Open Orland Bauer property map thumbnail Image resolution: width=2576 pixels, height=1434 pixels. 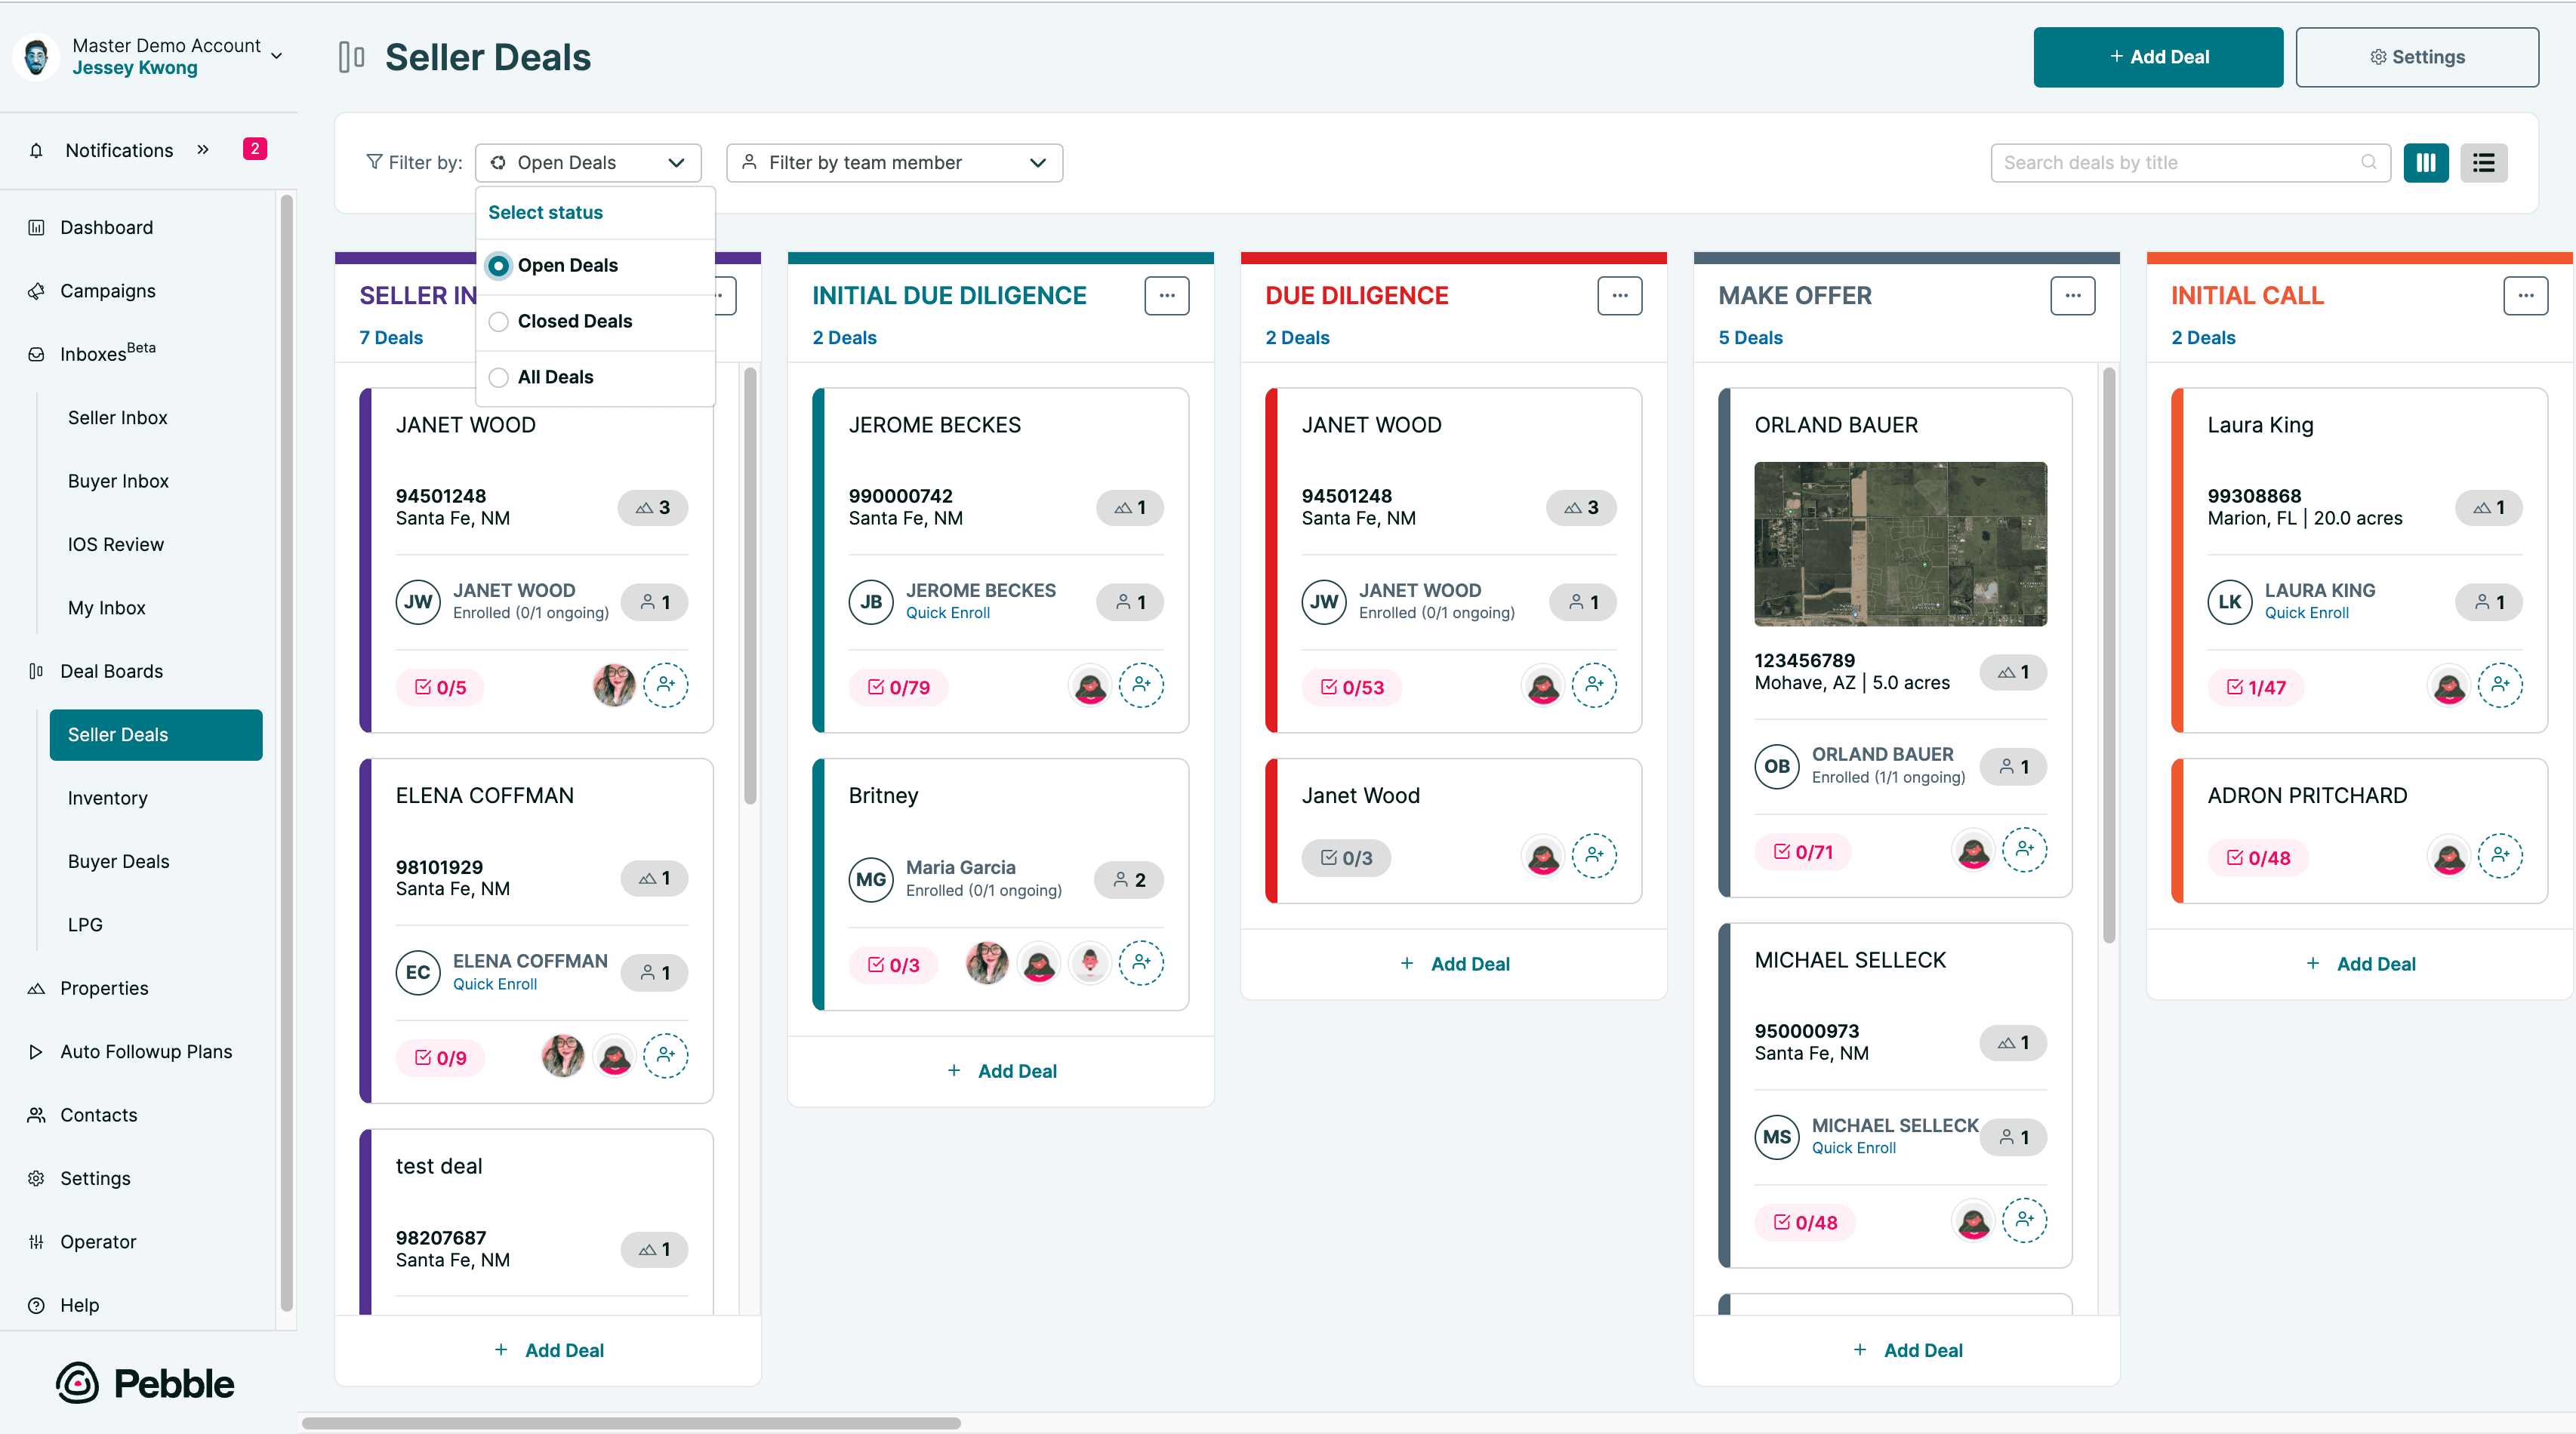point(1899,543)
